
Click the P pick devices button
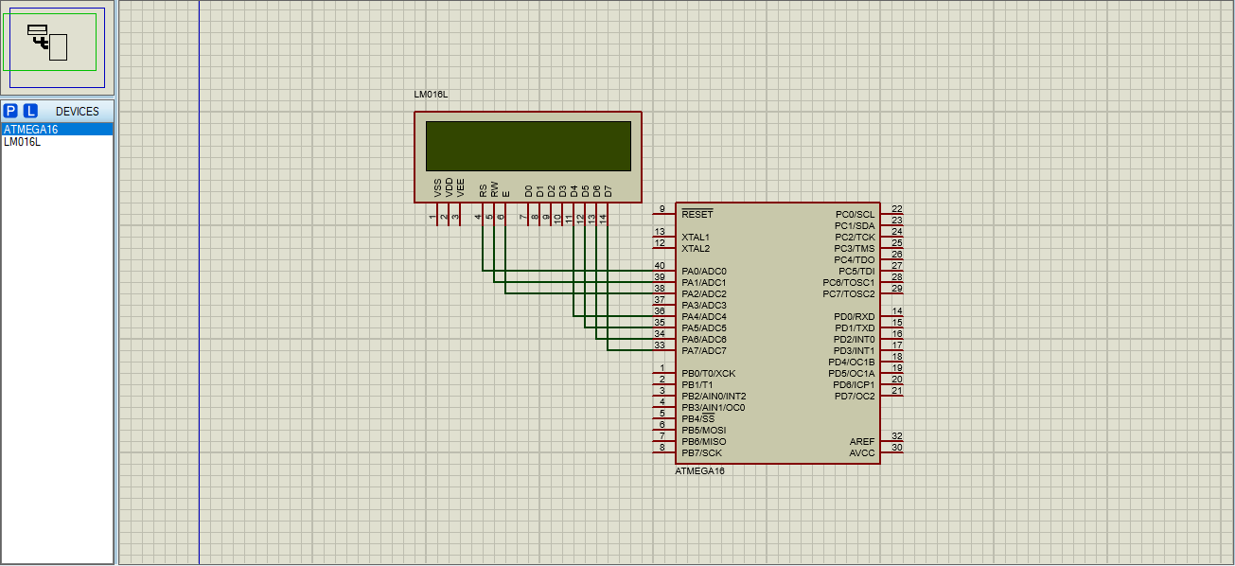(11, 111)
